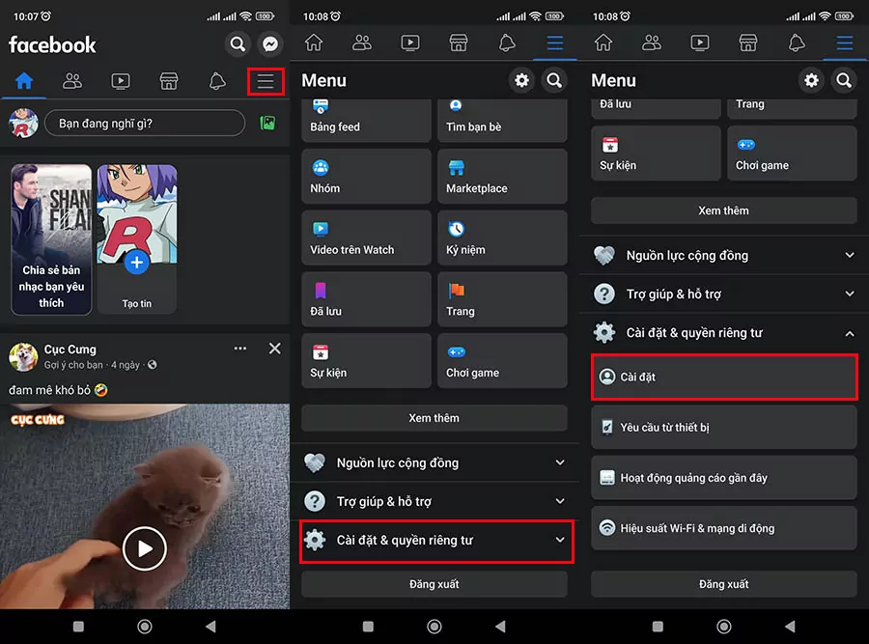This screenshot has width=869, height=644.
Task: Tap 'Xem thêm' in the right screen
Action: pyautogui.click(x=724, y=210)
